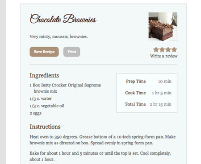Click the Chocolate Brownies title
Viewport: 201px width, 164px height.
63,19
